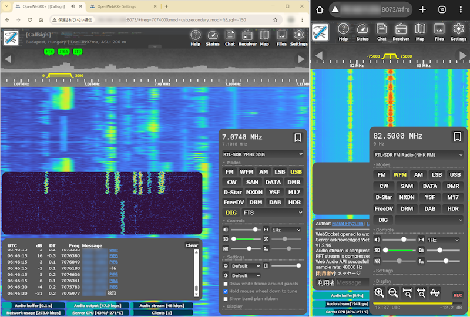
Task: Uncheck Hold mouse wheel down to tune
Action: pyautogui.click(x=226, y=291)
